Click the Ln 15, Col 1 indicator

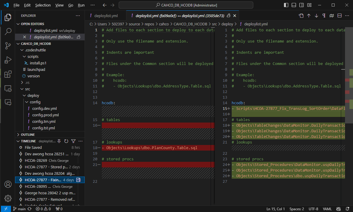pyautogui.click(x=275, y=209)
